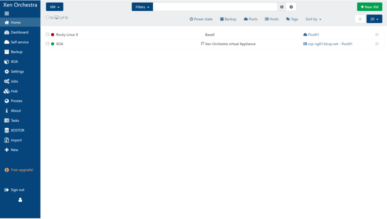Image resolution: width=387 pixels, height=219 pixels.
Task: Click the filter help info icon
Action: tap(282, 7)
